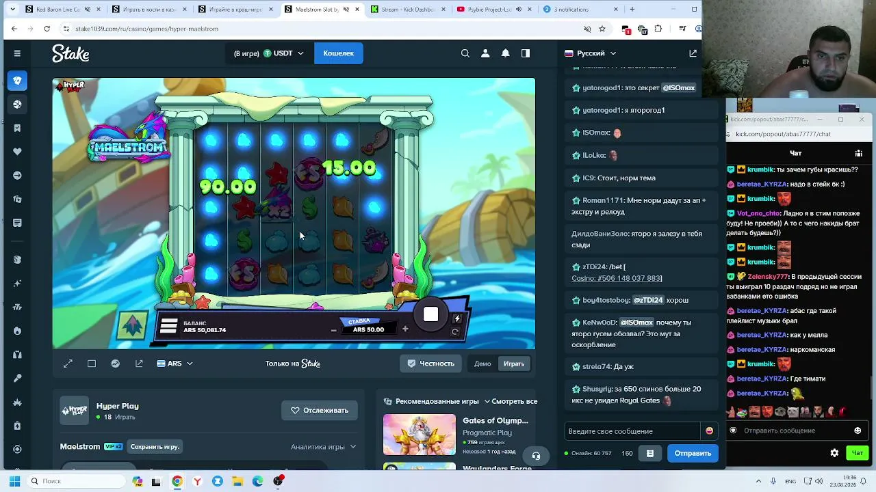Open the Windows Start menu
876x492 pixels.
14,481
